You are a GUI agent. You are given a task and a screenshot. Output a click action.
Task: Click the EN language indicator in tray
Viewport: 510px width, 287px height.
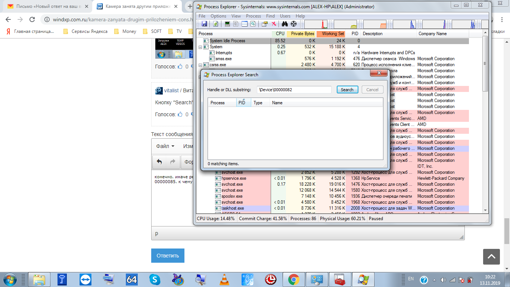pyautogui.click(x=411, y=279)
